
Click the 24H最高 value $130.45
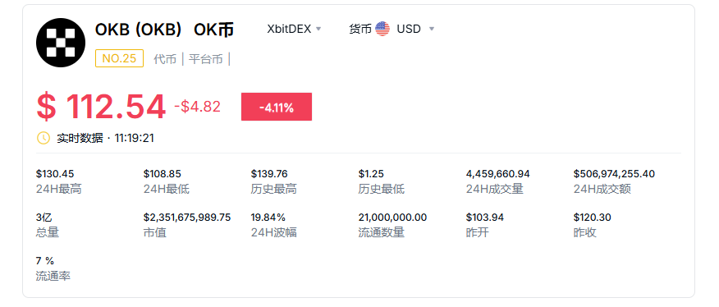pyautogui.click(x=55, y=174)
